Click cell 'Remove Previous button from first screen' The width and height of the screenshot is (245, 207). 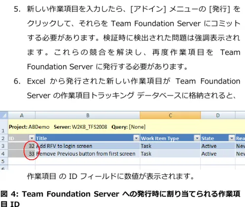pos(88,154)
